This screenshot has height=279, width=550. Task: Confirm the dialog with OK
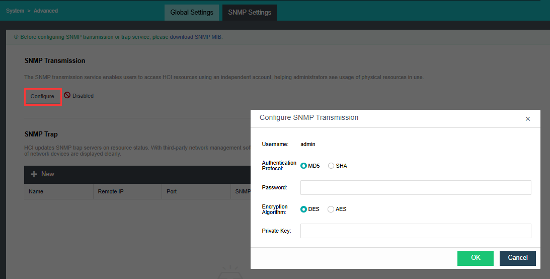coord(476,258)
